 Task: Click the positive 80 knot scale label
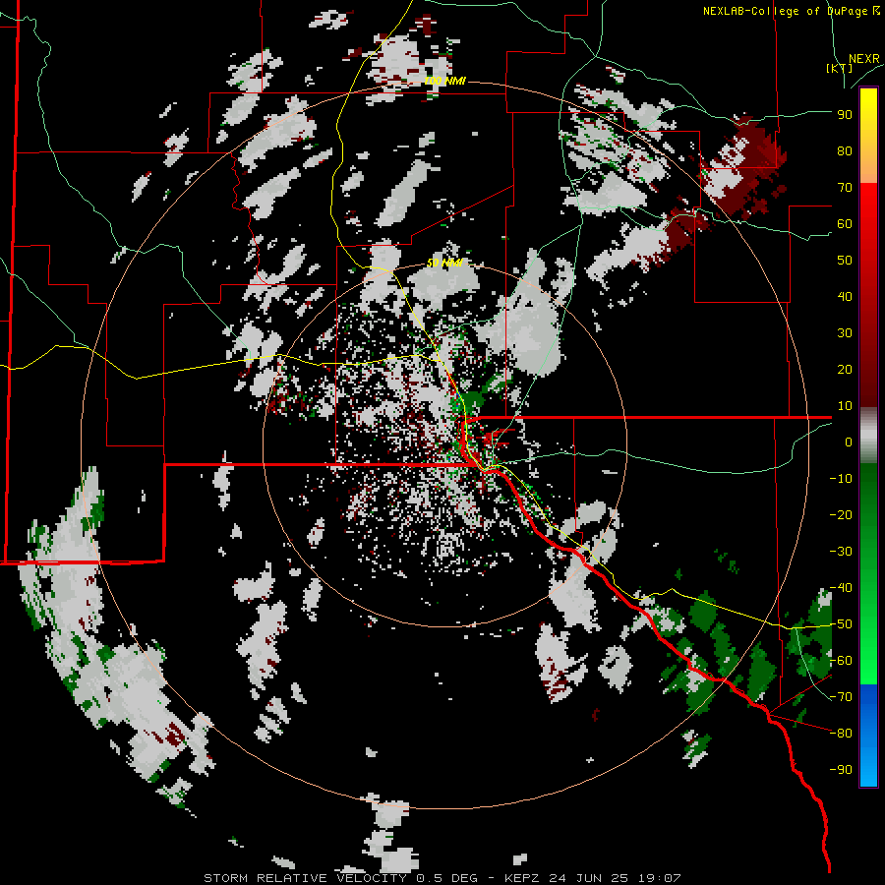coord(845,151)
